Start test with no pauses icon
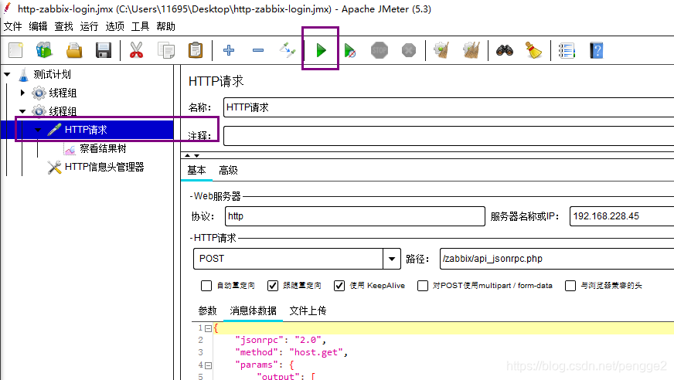674x380 pixels. pos(350,51)
